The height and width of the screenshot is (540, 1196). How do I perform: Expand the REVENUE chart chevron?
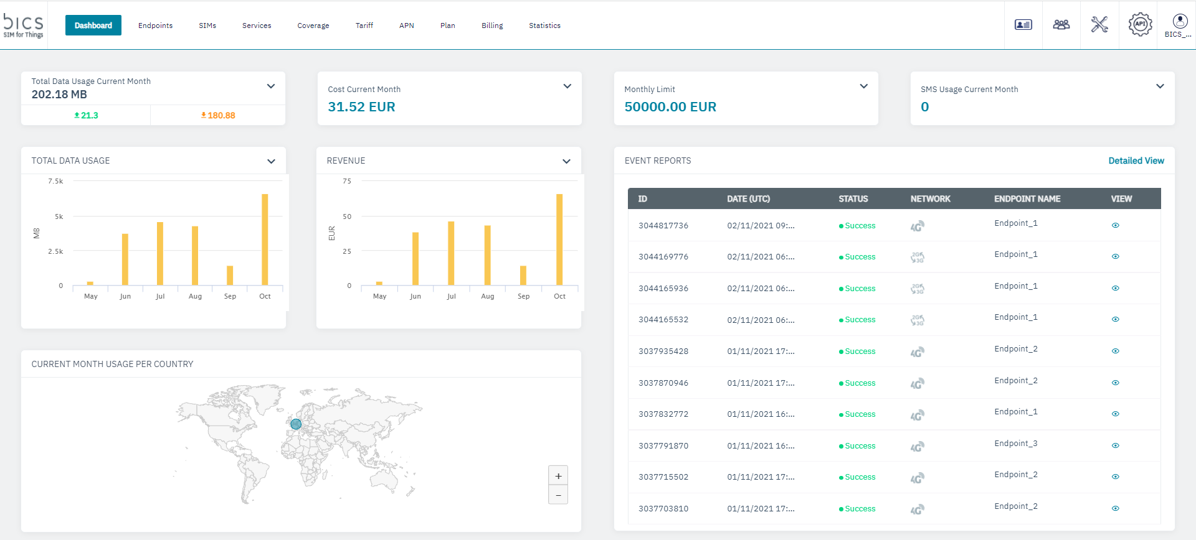coord(566,162)
